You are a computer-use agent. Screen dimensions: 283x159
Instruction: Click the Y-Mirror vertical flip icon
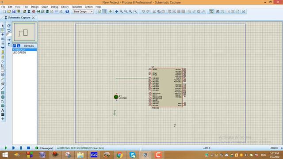point(9,44)
